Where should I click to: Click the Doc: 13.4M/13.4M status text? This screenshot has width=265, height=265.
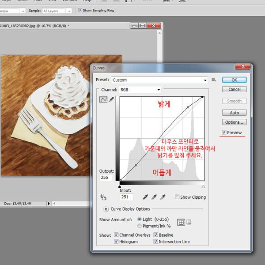pyautogui.click(x=18, y=204)
